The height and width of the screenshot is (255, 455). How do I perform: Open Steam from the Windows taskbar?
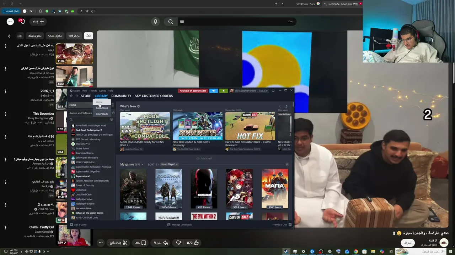click(x=286, y=251)
